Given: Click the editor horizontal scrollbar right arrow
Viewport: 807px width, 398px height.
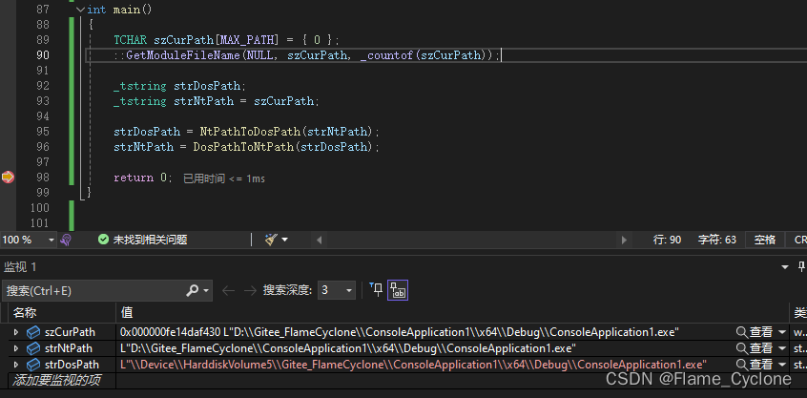Looking at the screenshot, I should 624,240.
